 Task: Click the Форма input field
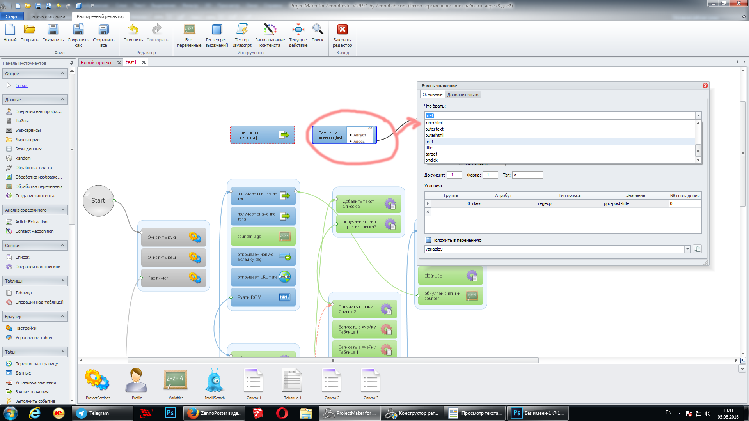[490, 175]
